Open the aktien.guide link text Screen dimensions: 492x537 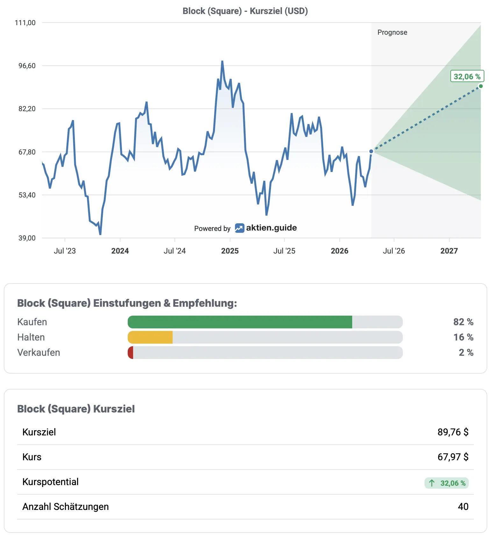[271, 228]
